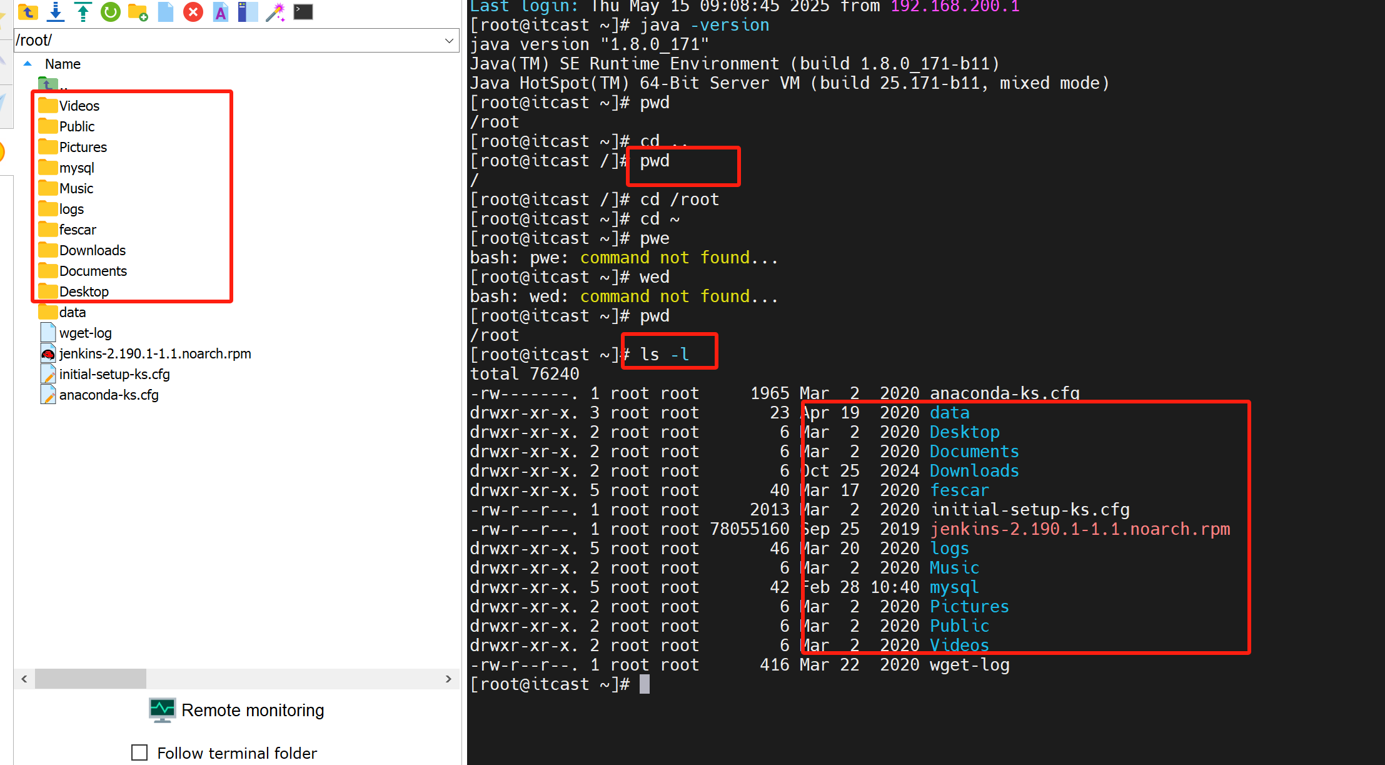
Task: Expand the /root/ path dropdown arrow
Action: point(449,41)
